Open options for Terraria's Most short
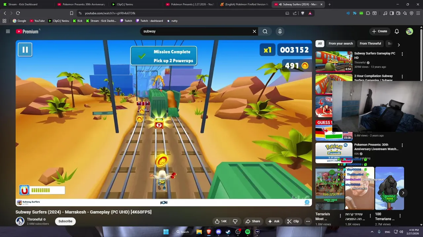Image resolution: width=423 pixels, height=237 pixels. click(340, 216)
